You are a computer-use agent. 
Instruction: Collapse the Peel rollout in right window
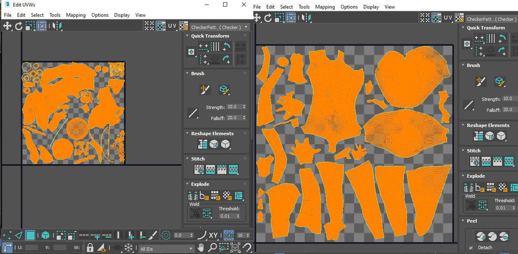[x=472, y=221]
